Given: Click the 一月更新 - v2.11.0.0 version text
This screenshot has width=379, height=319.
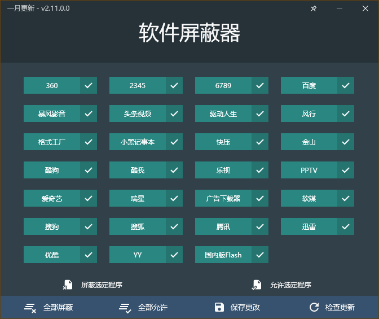Looking at the screenshot, I should (38, 8).
